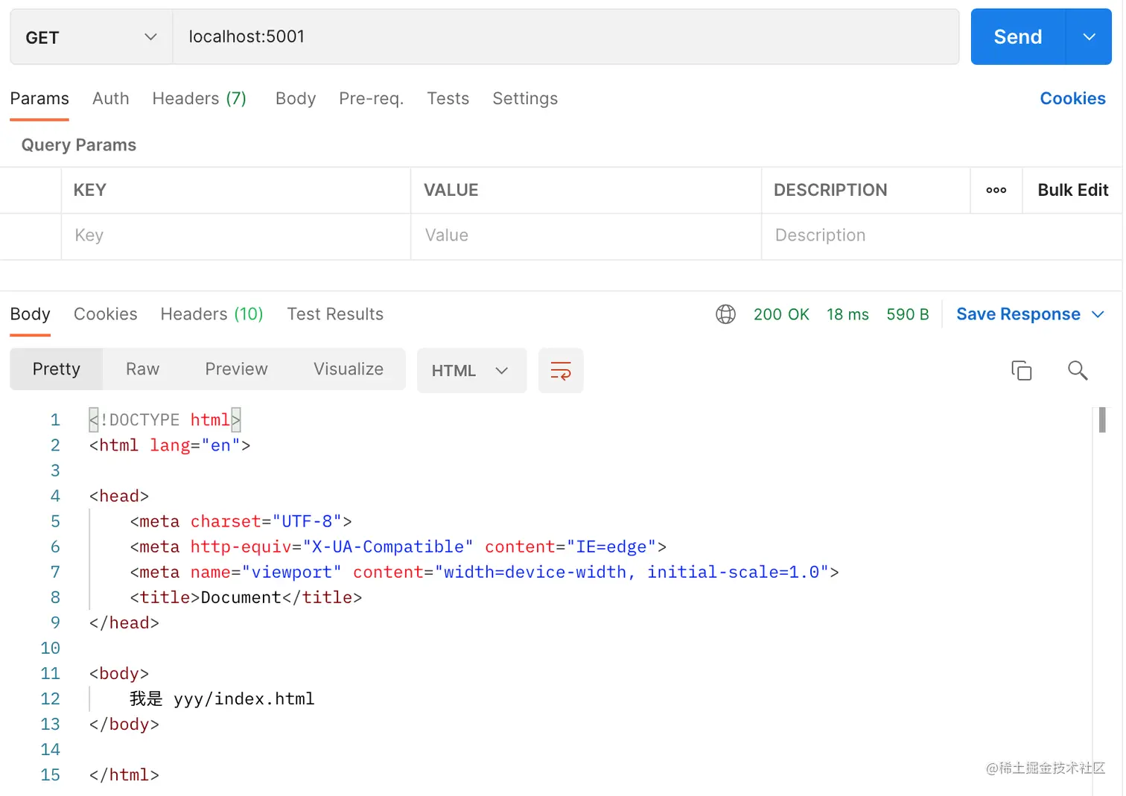Open the Test Results tab
The height and width of the screenshot is (796, 1126).
tap(335, 314)
